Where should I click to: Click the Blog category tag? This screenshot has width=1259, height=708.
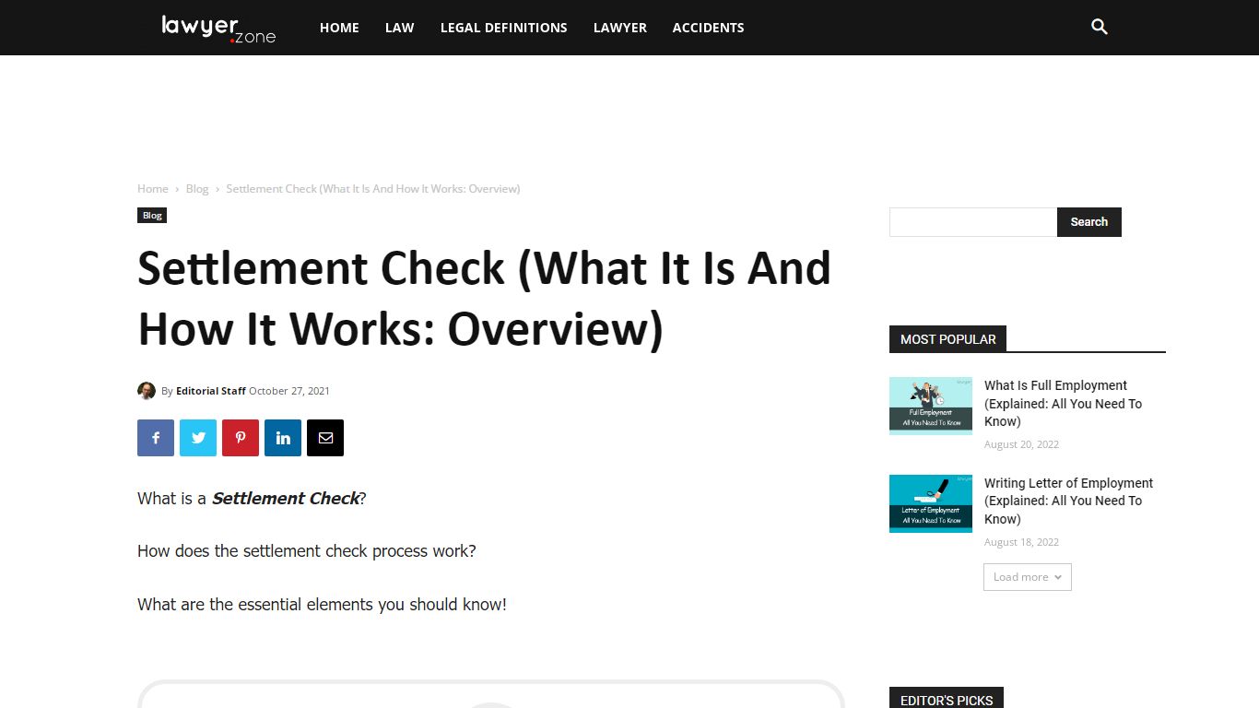[152, 216]
